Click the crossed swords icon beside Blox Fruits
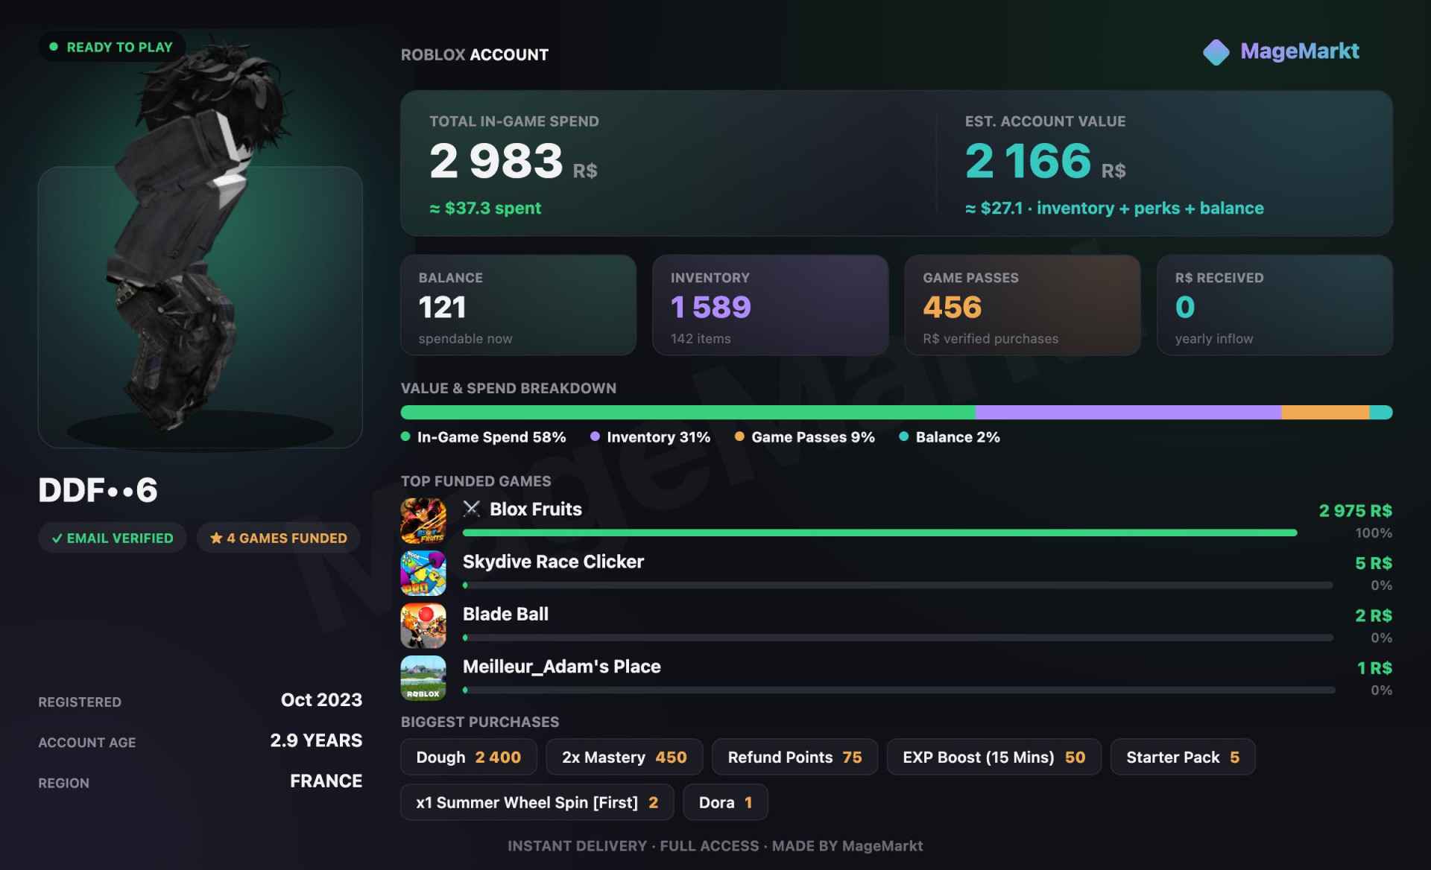Viewport: 1431px width, 870px height. (x=472, y=509)
